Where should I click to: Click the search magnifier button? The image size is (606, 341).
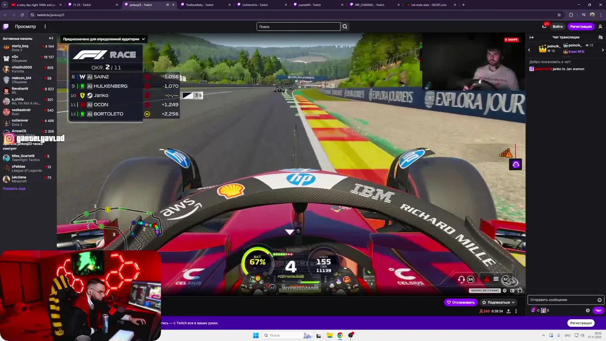pyautogui.click(x=345, y=27)
